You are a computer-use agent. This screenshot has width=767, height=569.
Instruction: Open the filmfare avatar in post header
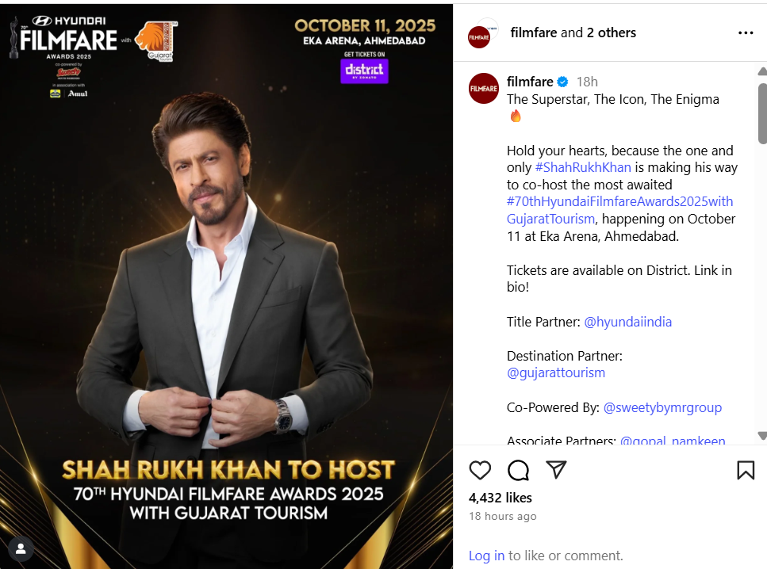tap(482, 33)
